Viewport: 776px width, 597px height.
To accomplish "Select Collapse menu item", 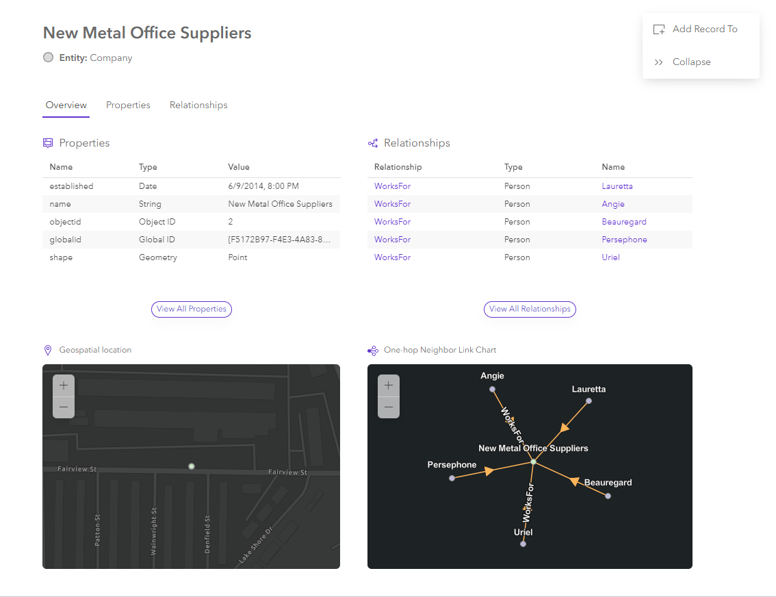I will (691, 62).
